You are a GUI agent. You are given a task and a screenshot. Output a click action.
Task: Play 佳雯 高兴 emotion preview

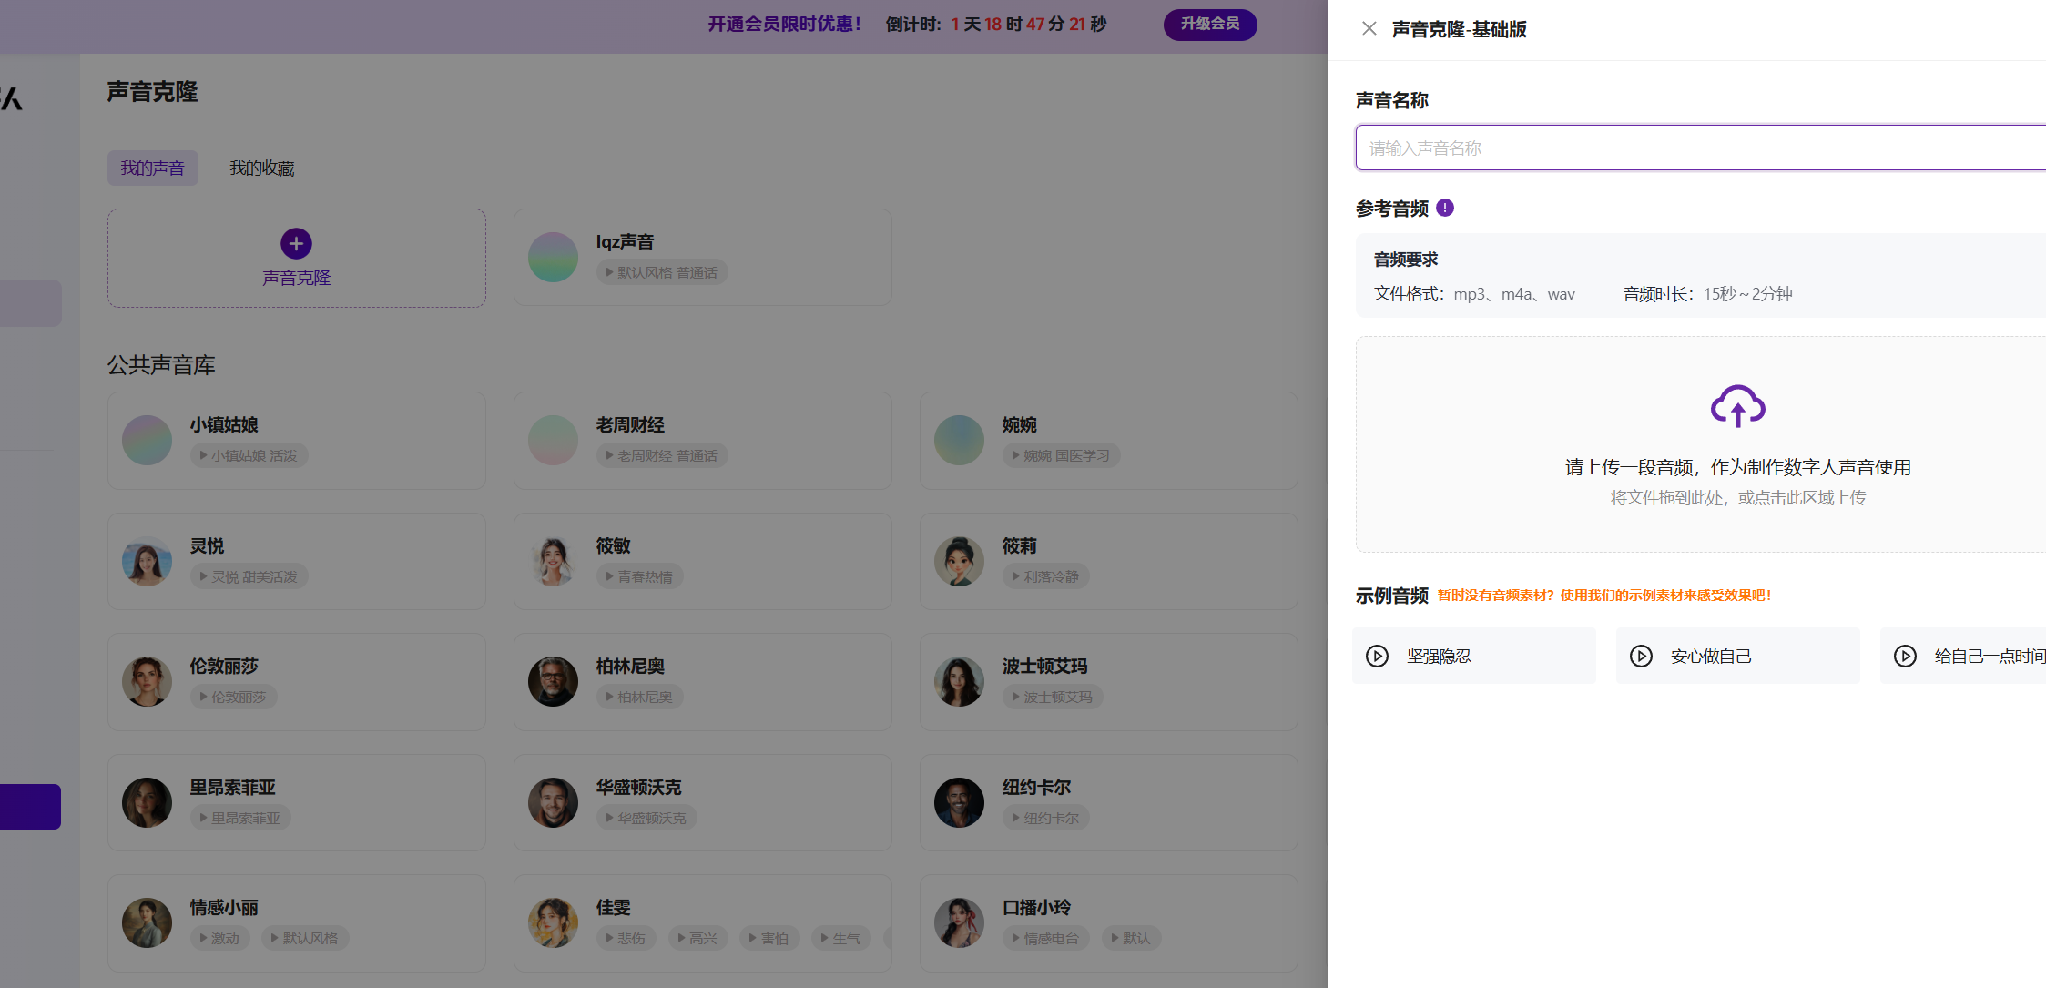pos(697,938)
